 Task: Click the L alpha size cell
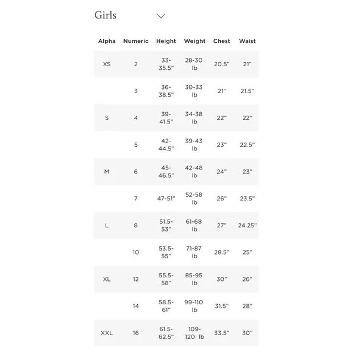(107, 225)
